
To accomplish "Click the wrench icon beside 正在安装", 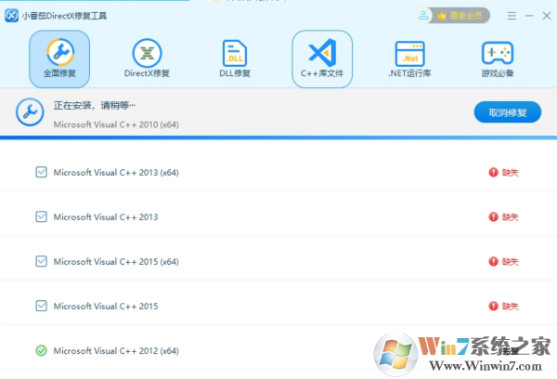I will coord(30,112).
